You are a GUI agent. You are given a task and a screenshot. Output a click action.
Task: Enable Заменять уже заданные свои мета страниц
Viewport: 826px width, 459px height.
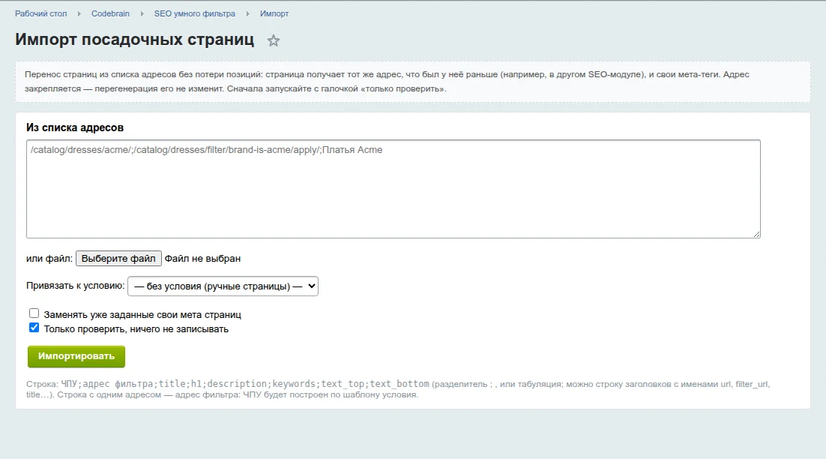click(34, 313)
